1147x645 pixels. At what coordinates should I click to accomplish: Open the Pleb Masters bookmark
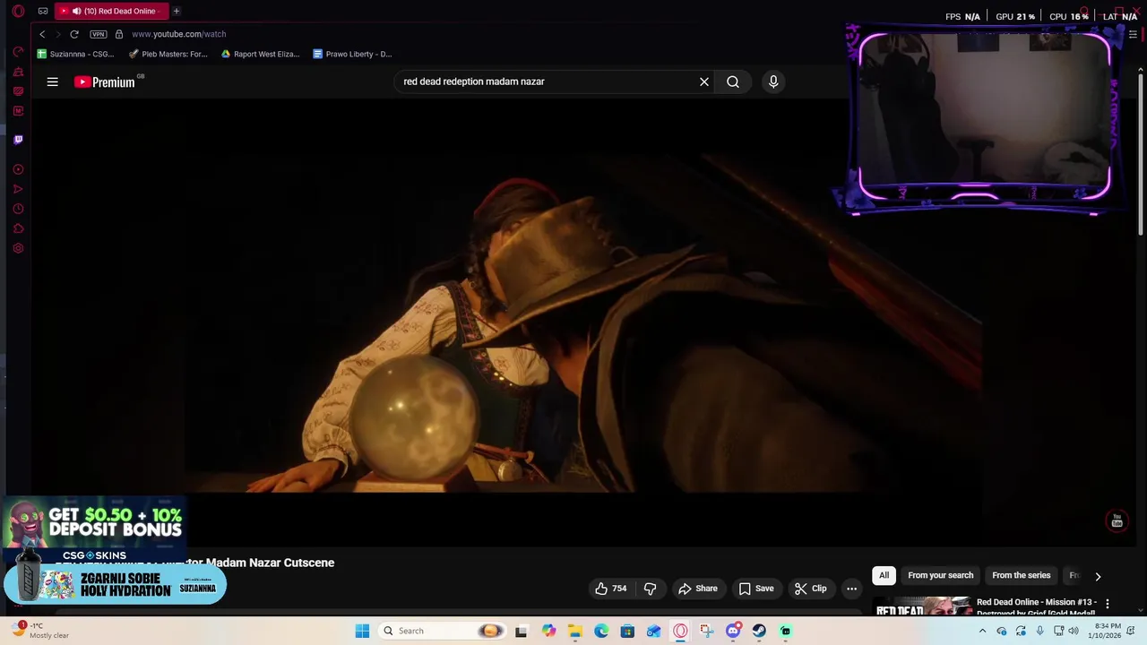pos(168,54)
